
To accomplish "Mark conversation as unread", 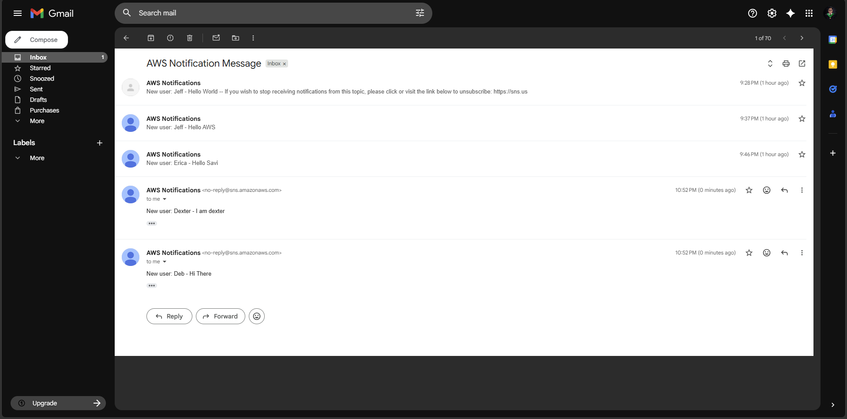I will (x=216, y=38).
